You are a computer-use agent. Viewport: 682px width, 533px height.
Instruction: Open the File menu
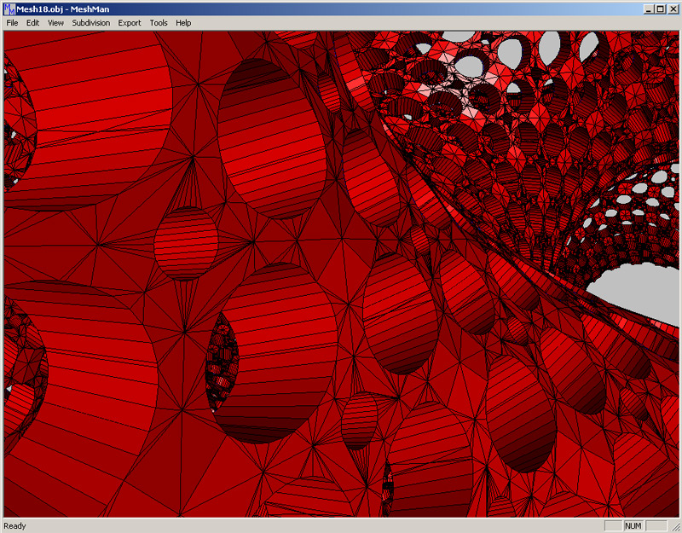coord(12,23)
